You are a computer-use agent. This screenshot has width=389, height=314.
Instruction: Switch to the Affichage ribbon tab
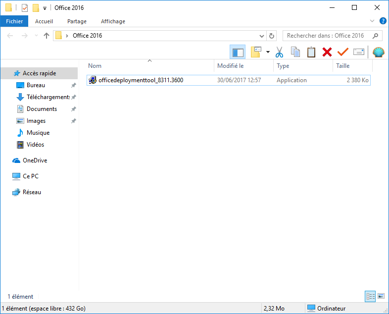113,21
